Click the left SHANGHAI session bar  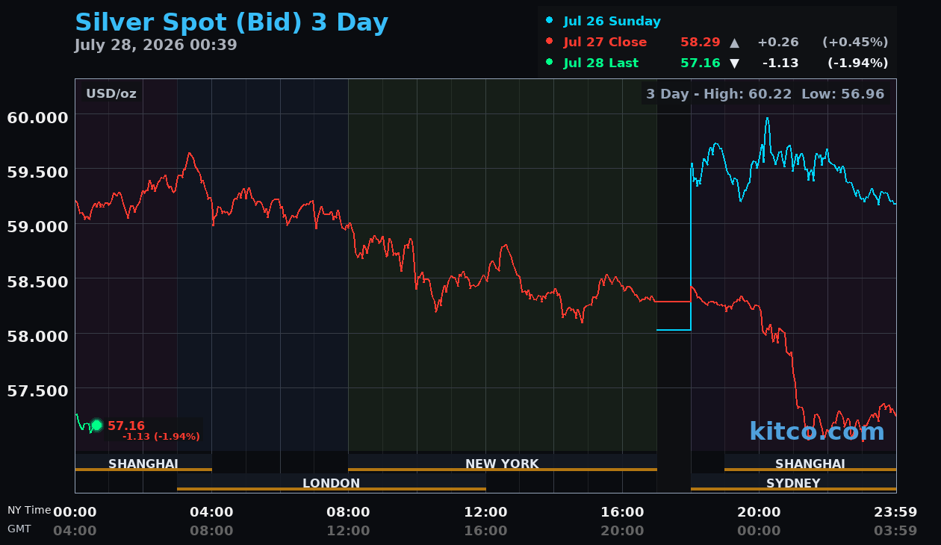[x=143, y=463]
